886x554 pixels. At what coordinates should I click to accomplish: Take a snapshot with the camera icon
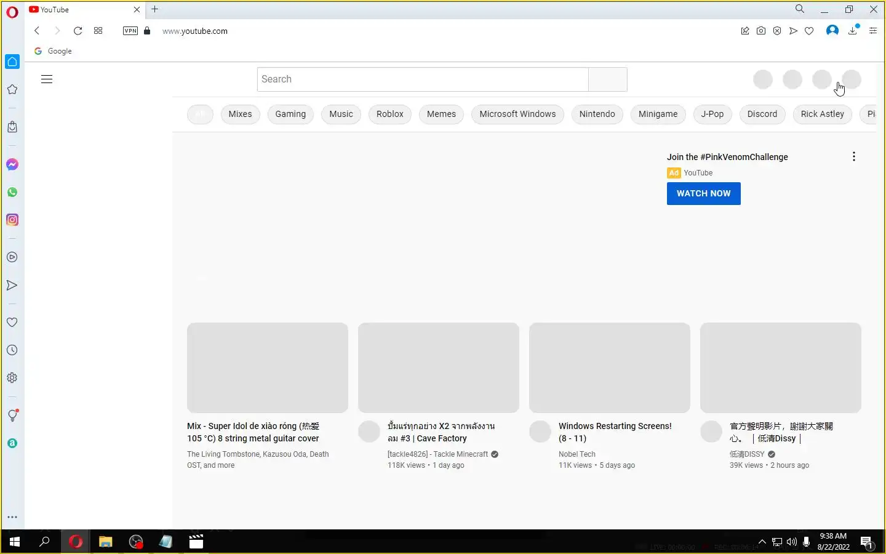pyautogui.click(x=761, y=31)
